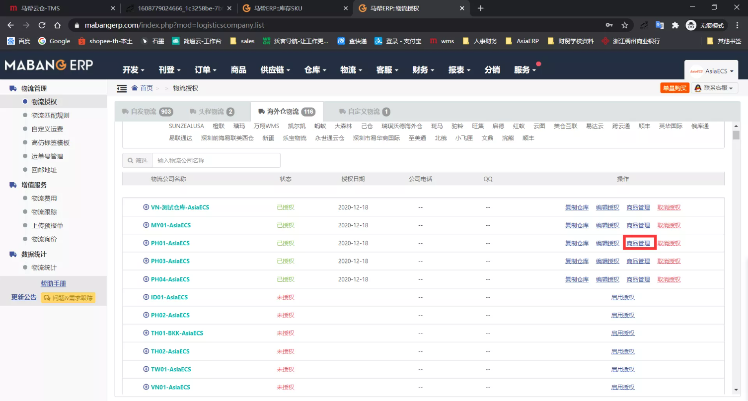The height and width of the screenshot is (401, 748).
Task: Open the Extensions puzzle-piece menu
Action: coord(675,25)
